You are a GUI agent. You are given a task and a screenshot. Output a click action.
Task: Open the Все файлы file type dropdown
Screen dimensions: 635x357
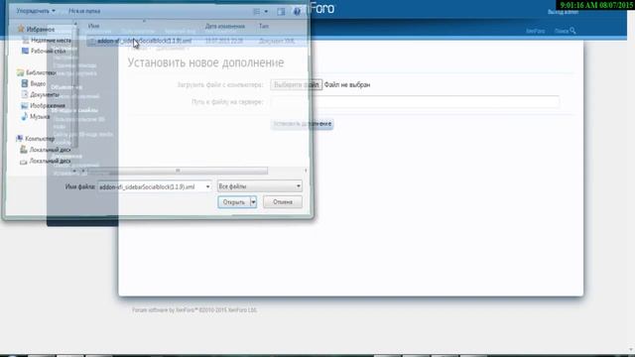[260, 186]
